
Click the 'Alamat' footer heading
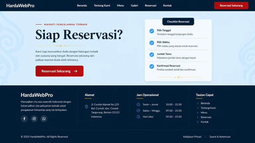89,95
